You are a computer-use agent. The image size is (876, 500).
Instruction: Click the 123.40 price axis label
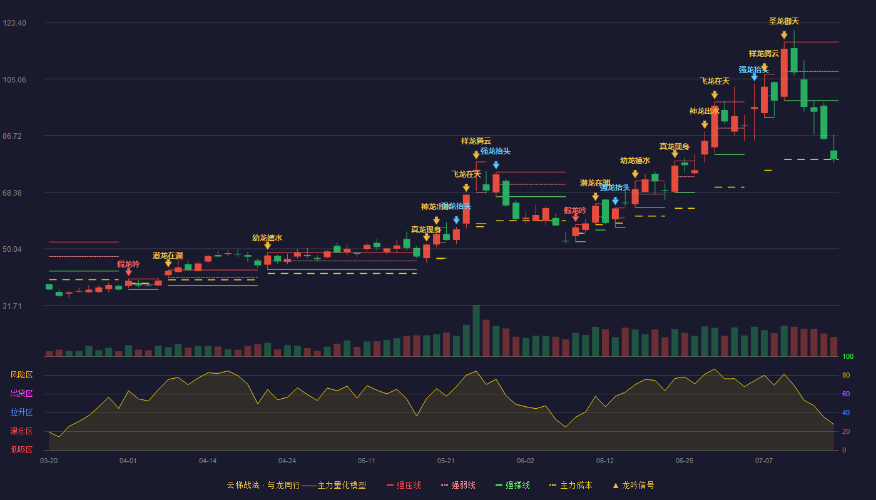(x=14, y=22)
